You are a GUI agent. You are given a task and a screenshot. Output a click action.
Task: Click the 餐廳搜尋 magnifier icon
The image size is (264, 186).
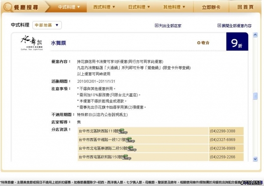[8, 7]
